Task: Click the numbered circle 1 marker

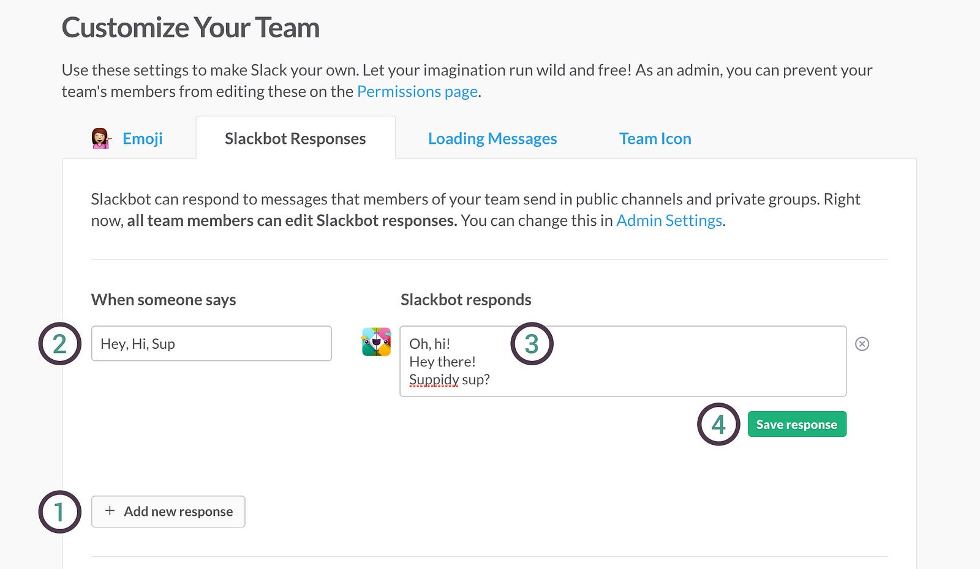Action: (59, 512)
